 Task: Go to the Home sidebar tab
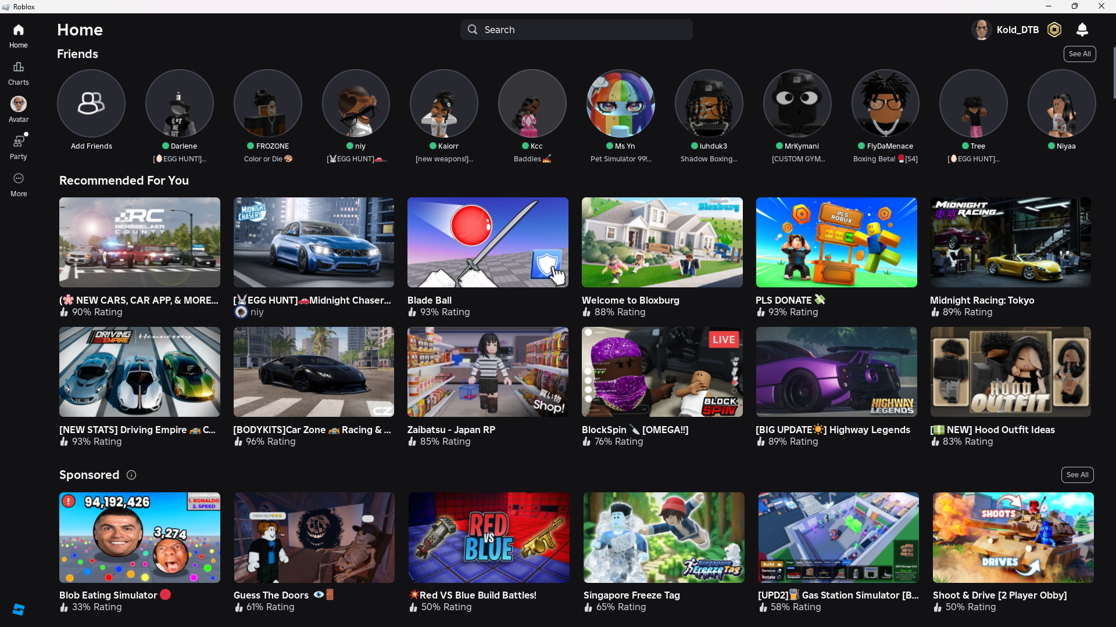(18, 35)
